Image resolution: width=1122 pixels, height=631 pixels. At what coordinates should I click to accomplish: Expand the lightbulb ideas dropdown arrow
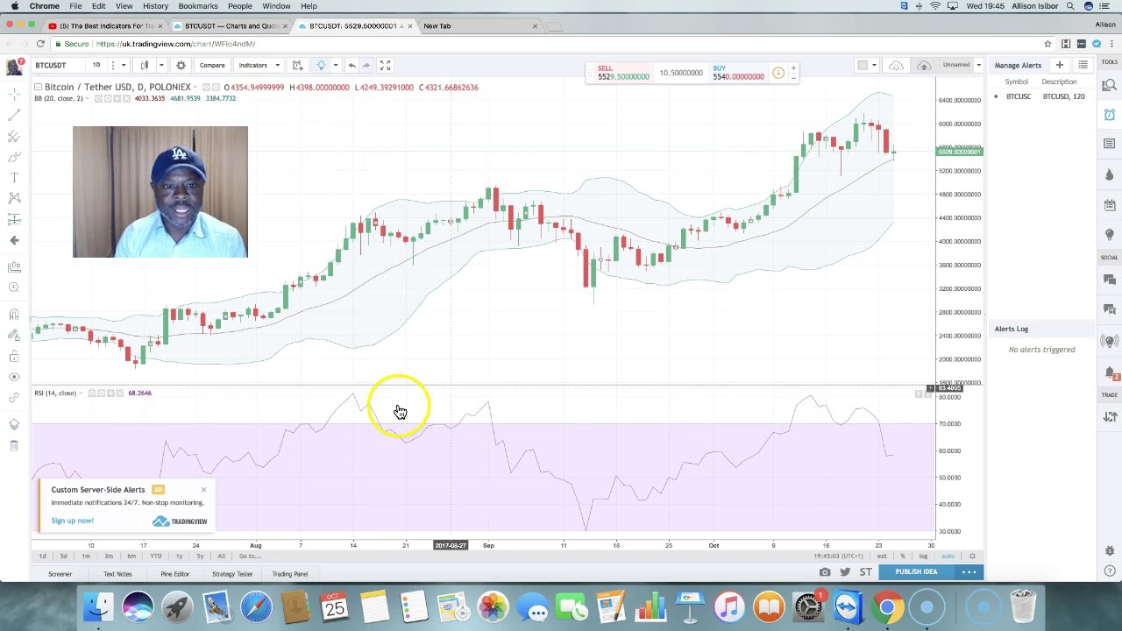coord(335,65)
